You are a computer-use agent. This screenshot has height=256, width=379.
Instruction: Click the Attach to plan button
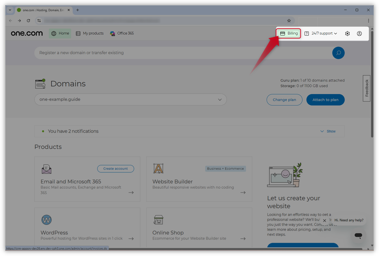pyautogui.click(x=325, y=100)
